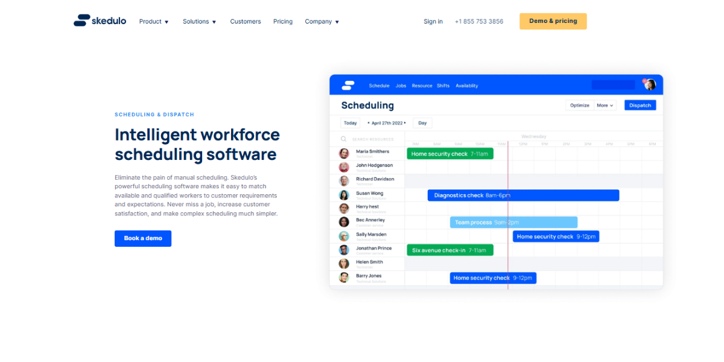Screen dimensions: 724x362
Task: Go to next date with right arrow
Action: (x=405, y=123)
